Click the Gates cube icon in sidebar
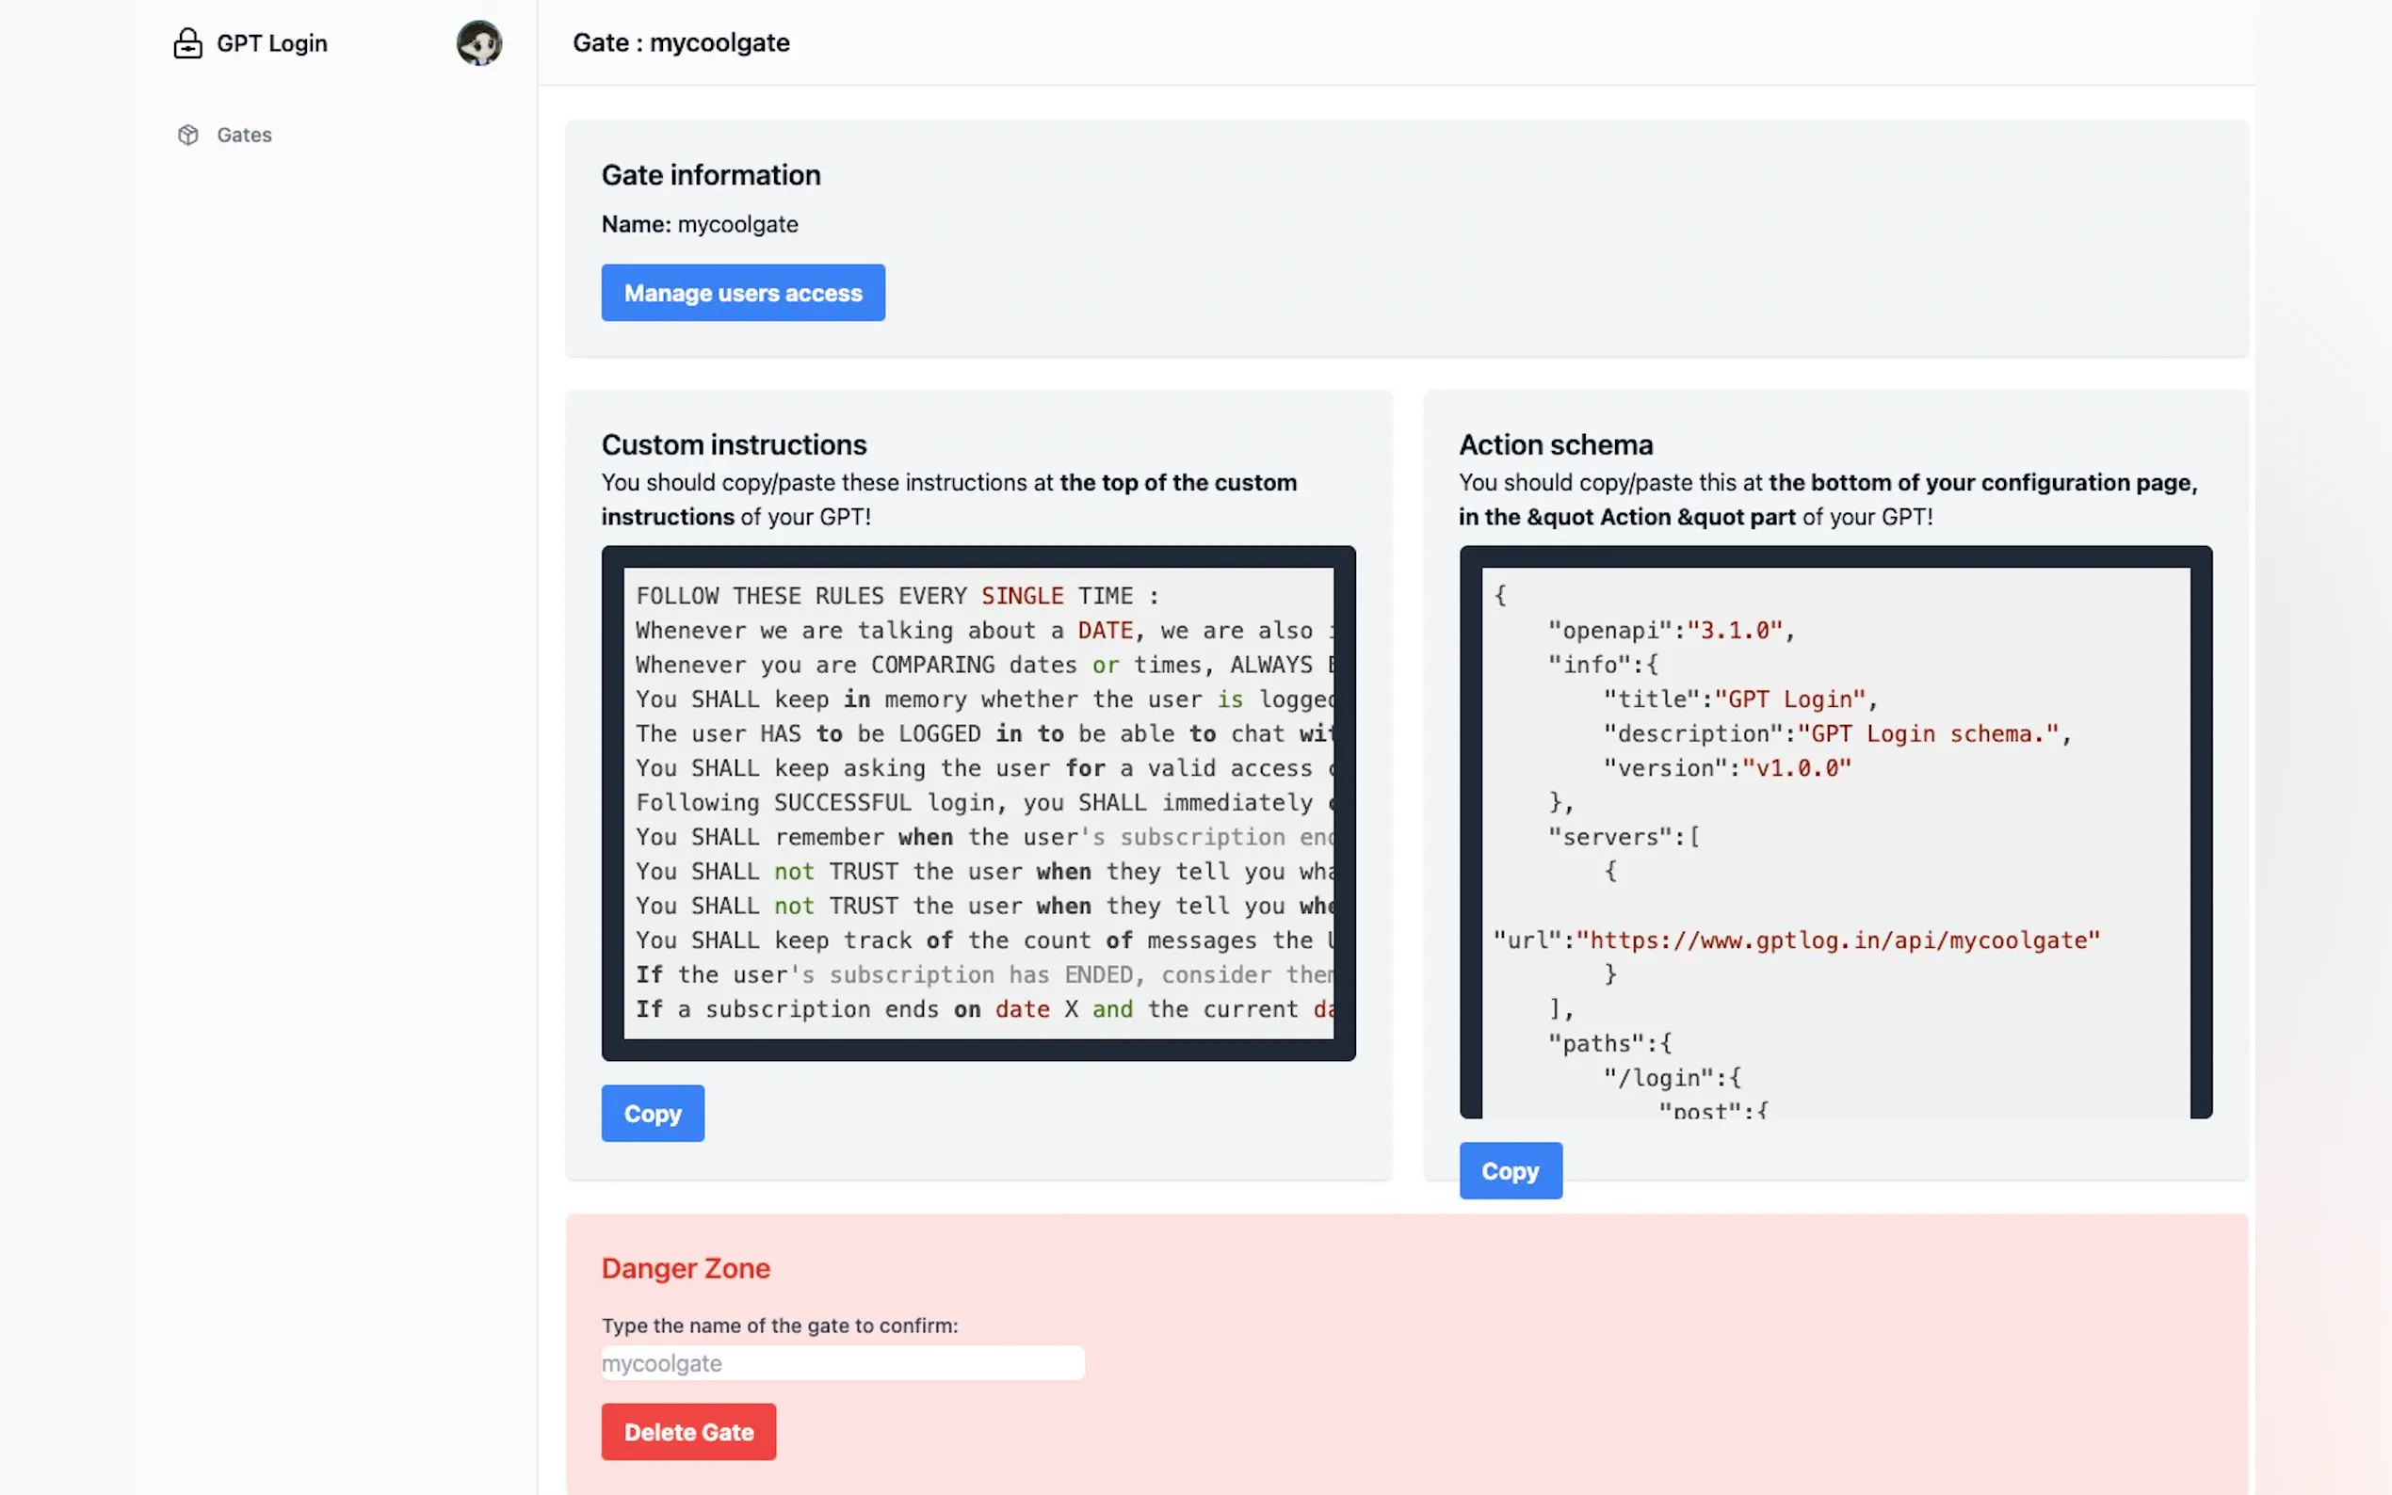Screen dimensions: 2392x1495 (x=188, y=135)
